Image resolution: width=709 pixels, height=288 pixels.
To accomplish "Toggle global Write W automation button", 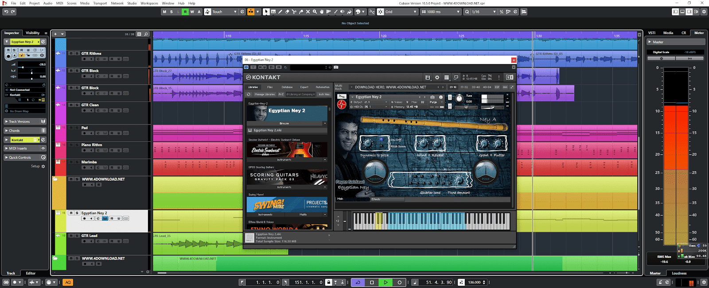I will pos(192,12).
